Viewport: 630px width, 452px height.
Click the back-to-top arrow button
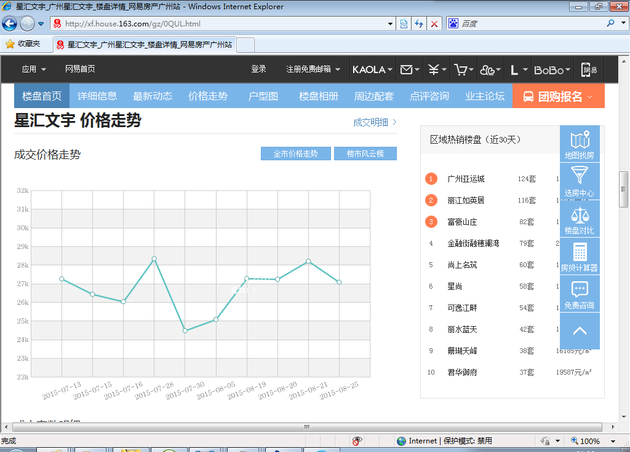coord(580,331)
